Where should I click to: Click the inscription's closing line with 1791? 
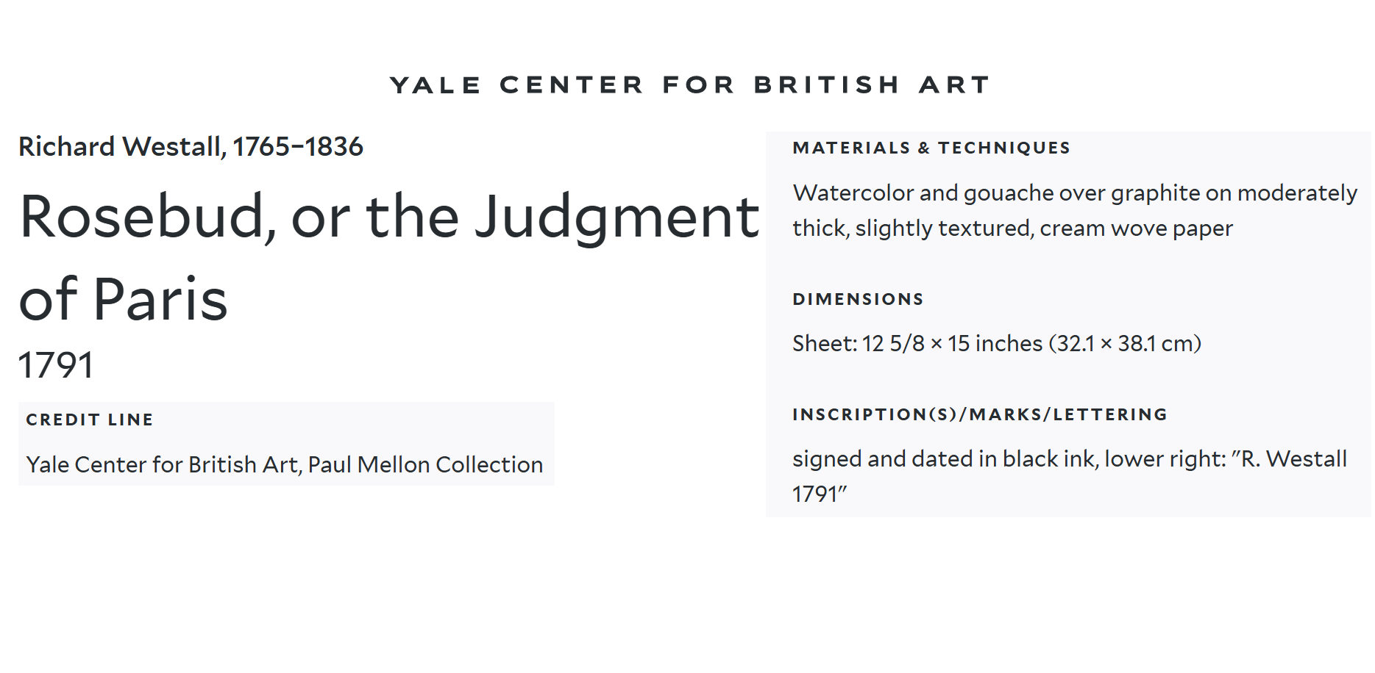[x=820, y=494]
